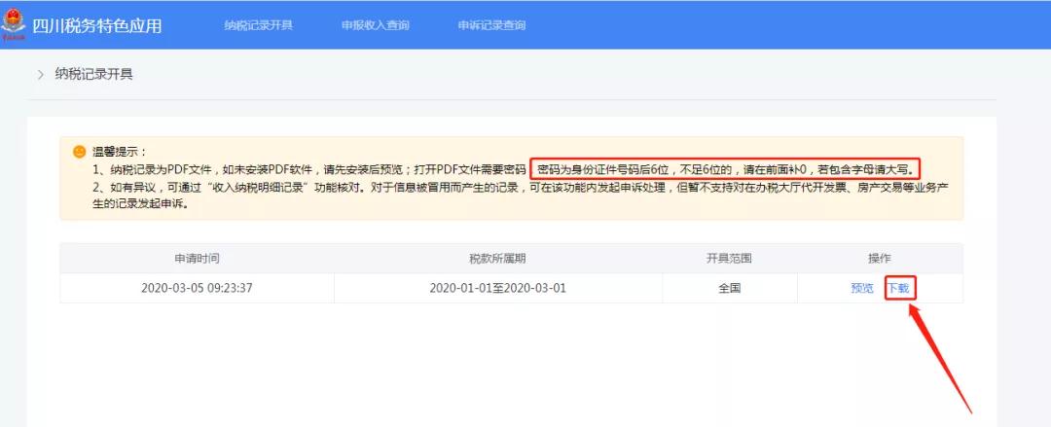The image size is (1051, 427).
Task: Click the 申请时间 column header
Action: click(x=197, y=258)
